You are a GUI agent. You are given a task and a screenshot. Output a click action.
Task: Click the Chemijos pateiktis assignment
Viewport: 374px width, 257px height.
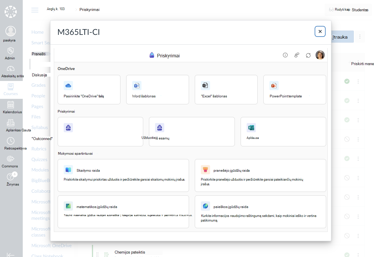(130, 252)
